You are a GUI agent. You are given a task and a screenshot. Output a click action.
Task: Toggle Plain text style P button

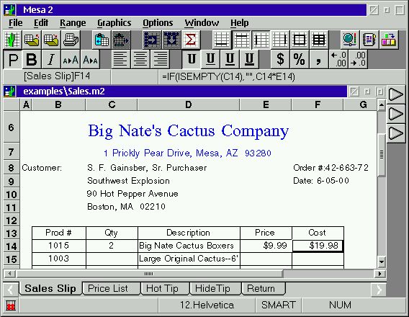pyautogui.click(x=12, y=59)
